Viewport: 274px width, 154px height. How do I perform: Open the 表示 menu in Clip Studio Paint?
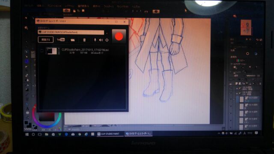click(x=96, y=6)
